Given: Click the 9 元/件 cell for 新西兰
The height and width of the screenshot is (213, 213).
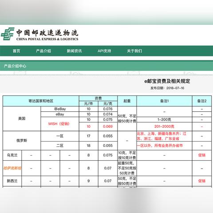Looking at the screenshot, I should click(x=89, y=181).
